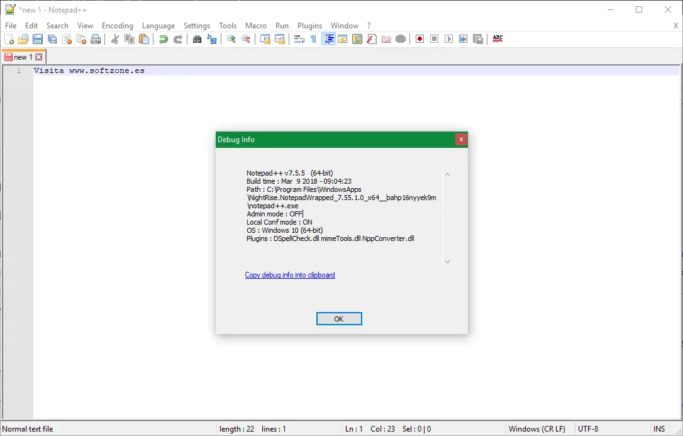Click the 'Admin mode : OFF' line
Viewport: 683px width, 436px height.
pos(275,214)
